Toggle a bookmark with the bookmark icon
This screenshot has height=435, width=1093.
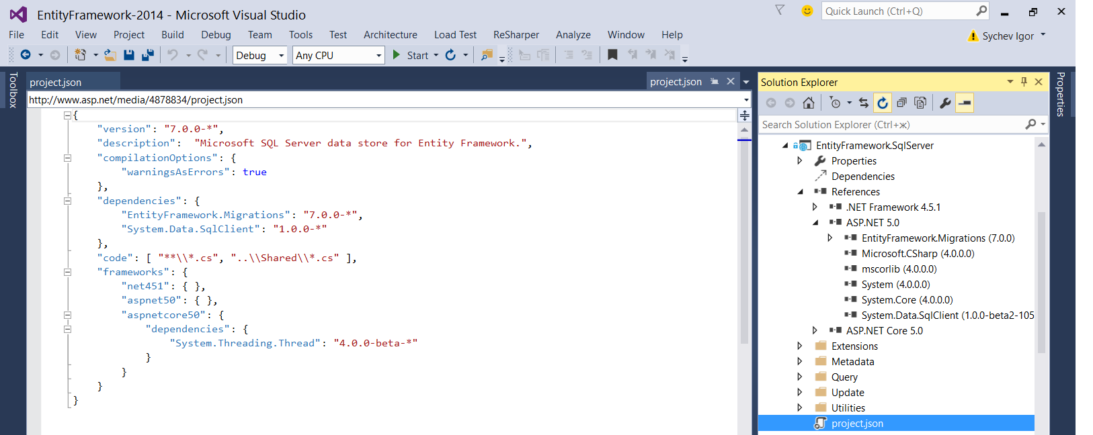tap(612, 55)
